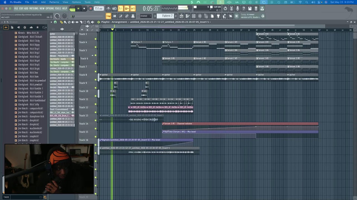Select the Draw pencil tool in playlist
The height and width of the screenshot is (200, 357).
point(61,22)
